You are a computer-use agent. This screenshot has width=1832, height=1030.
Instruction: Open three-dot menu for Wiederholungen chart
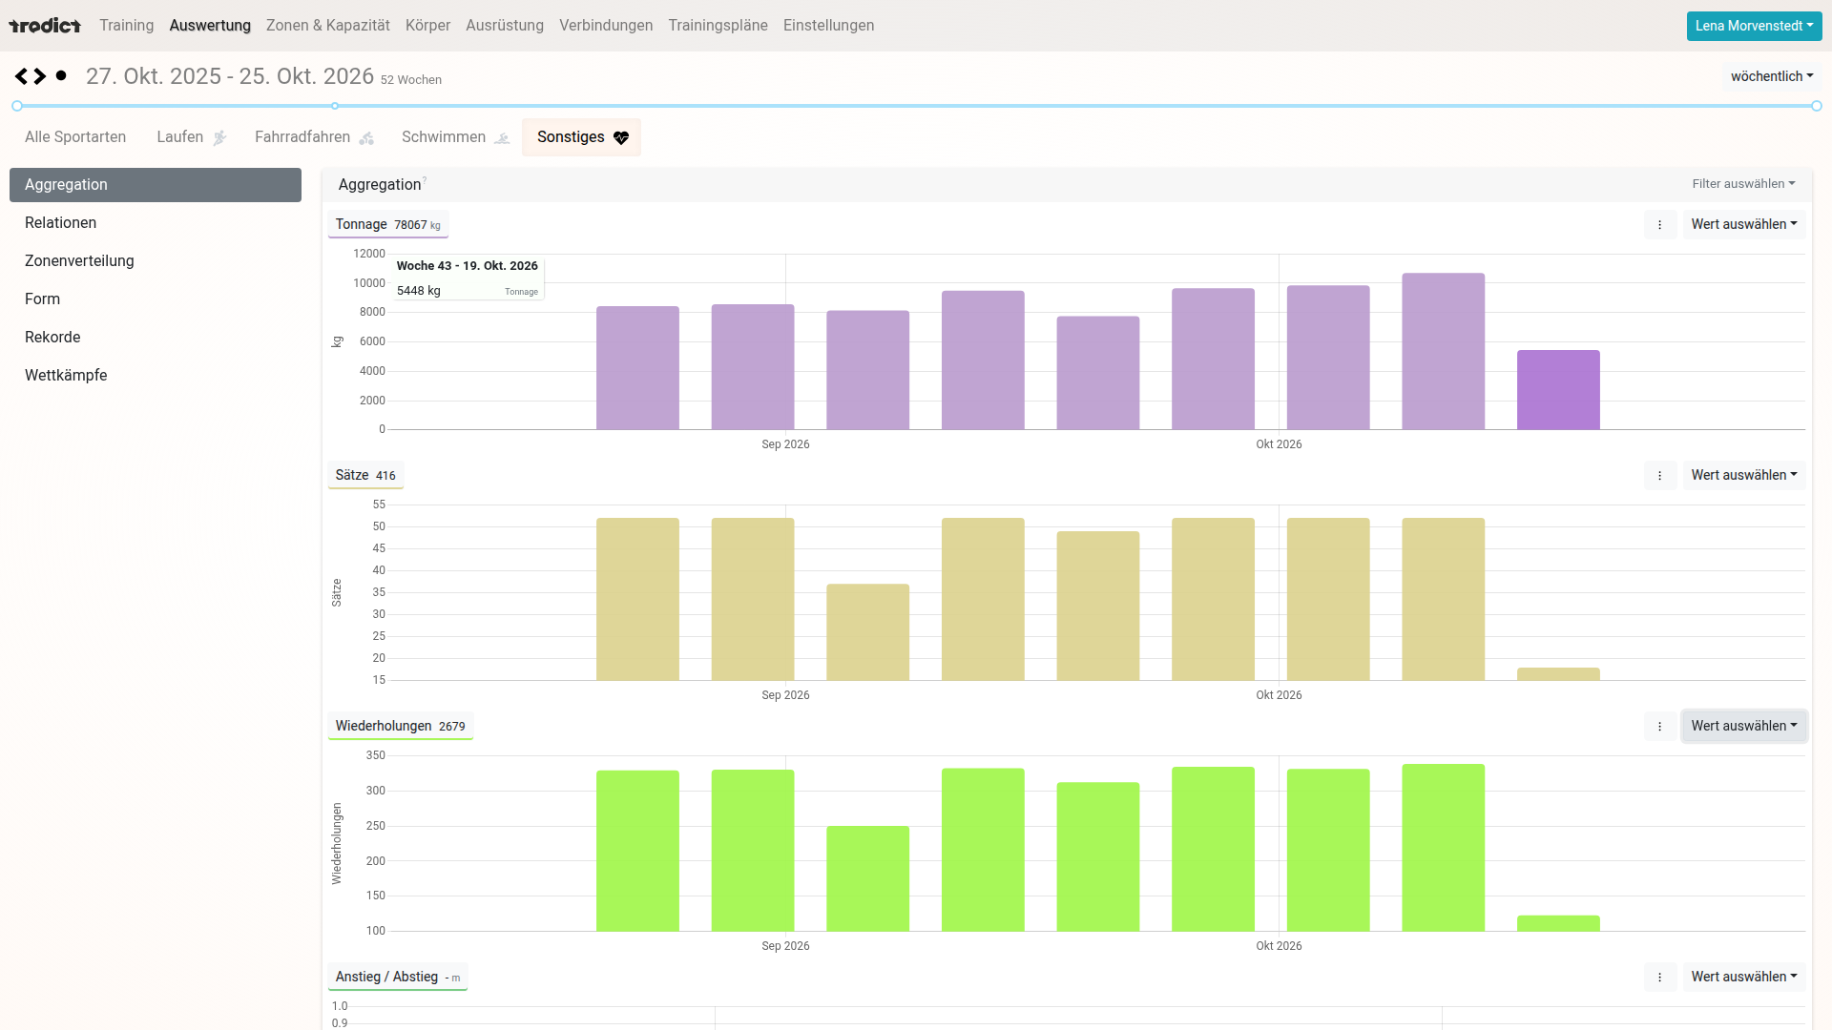click(1660, 727)
